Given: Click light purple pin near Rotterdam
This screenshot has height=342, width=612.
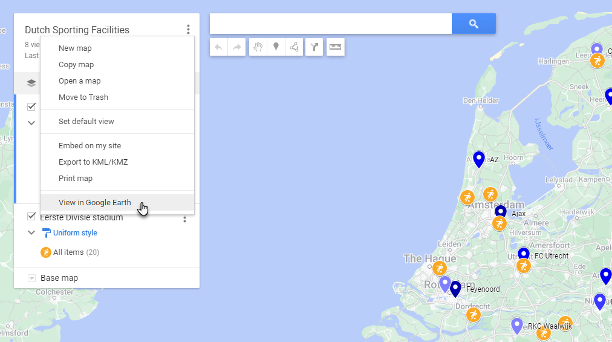Looking at the screenshot, I should click(x=444, y=284).
